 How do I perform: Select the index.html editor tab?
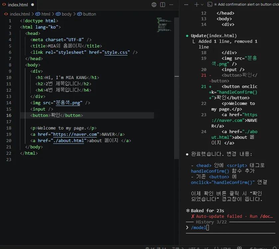18,5
